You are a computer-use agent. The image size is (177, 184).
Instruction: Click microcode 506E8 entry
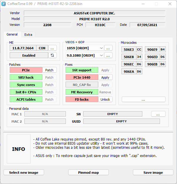pos(129,57)
